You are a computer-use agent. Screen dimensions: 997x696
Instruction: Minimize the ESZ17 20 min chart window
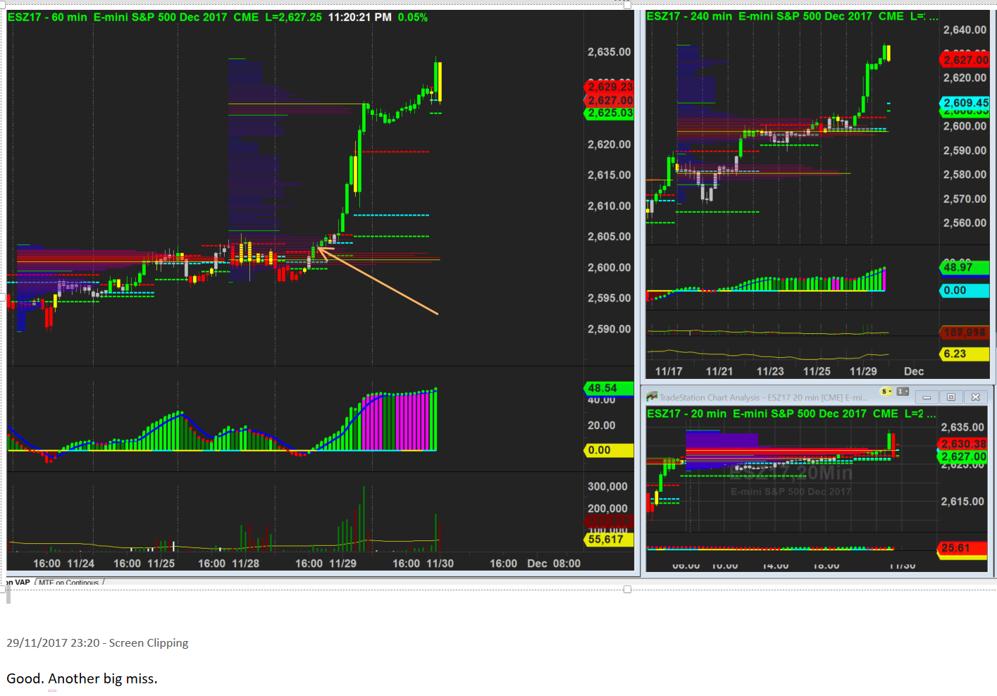coord(927,397)
